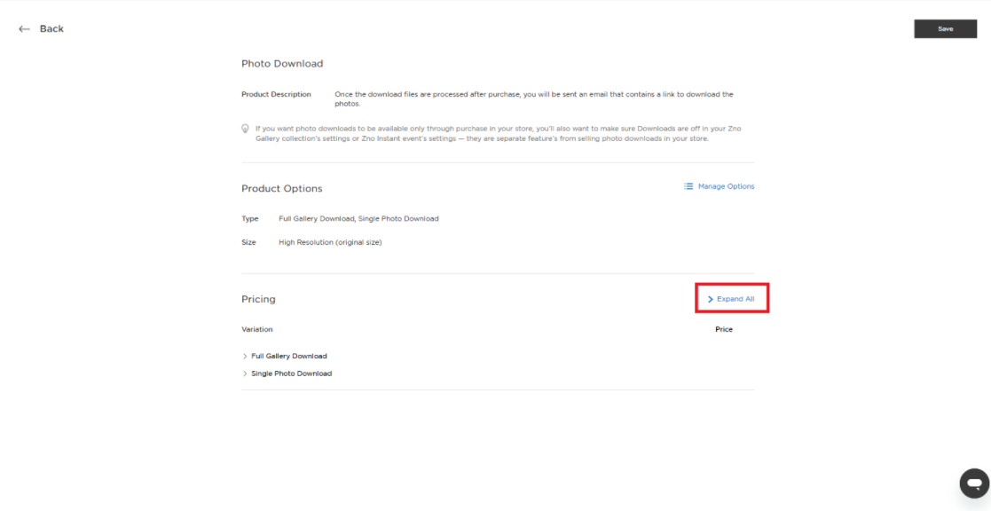Viewport: 991px width, 511px height.
Task: Click the Photo Download page title
Action: 282,64
